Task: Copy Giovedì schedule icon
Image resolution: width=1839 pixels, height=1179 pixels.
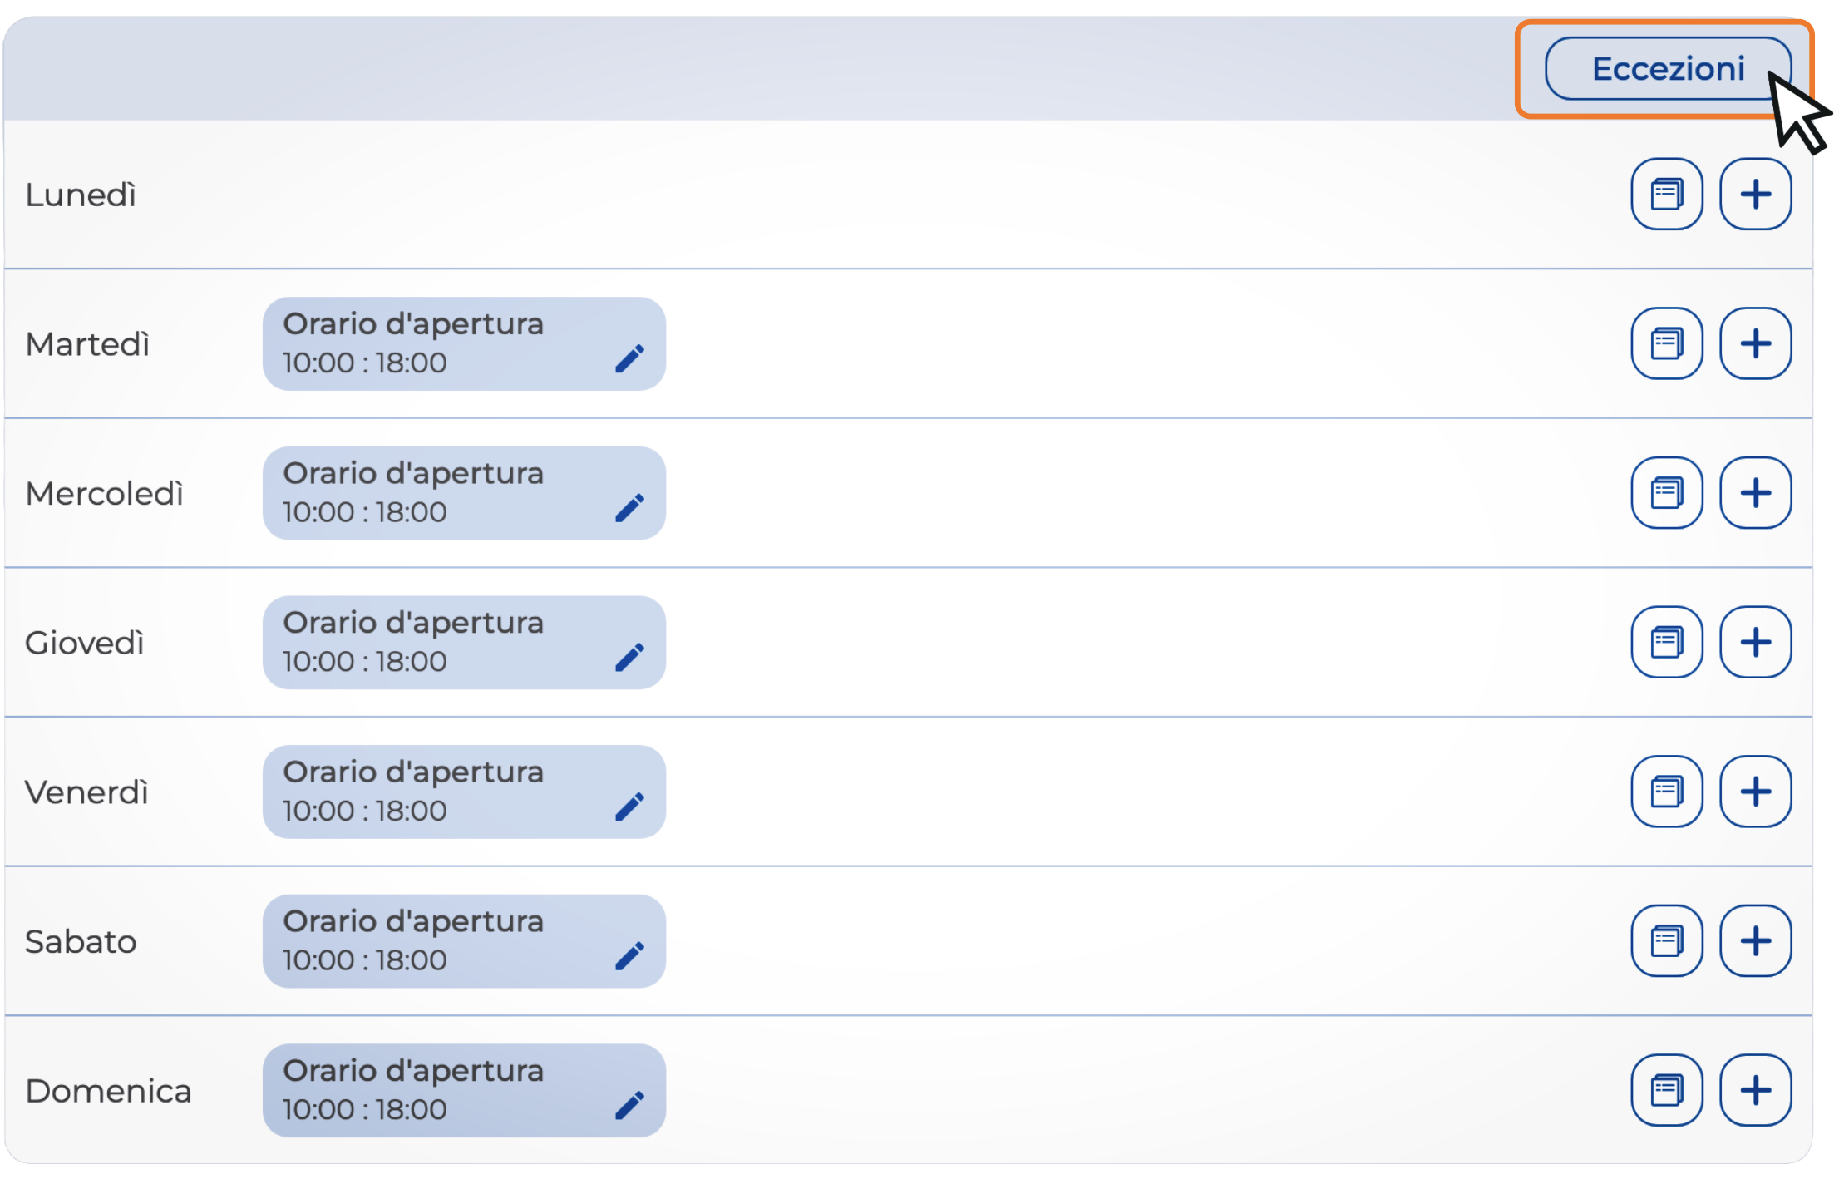Action: (x=1666, y=642)
